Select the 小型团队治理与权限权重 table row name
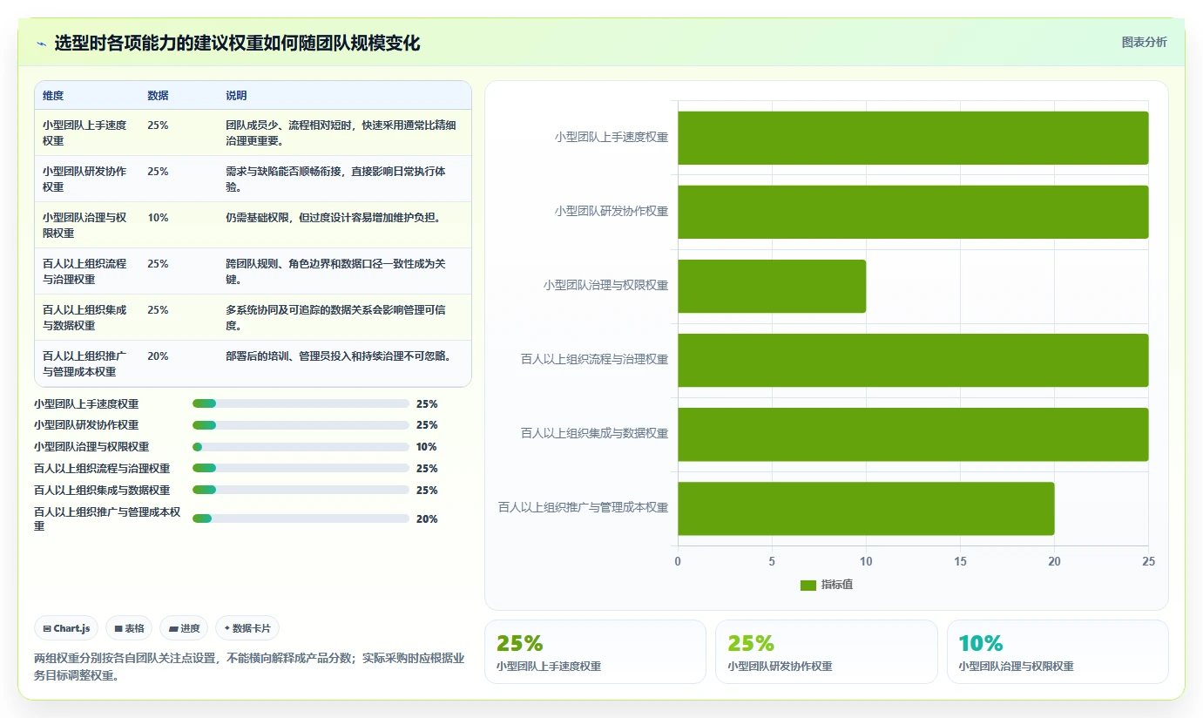Image resolution: width=1203 pixels, height=718 pixels. pyautogui.click(x=84, y=225)
